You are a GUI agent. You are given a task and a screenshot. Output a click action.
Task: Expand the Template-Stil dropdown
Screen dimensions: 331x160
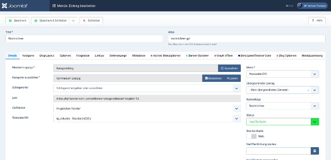pos(237,119)
